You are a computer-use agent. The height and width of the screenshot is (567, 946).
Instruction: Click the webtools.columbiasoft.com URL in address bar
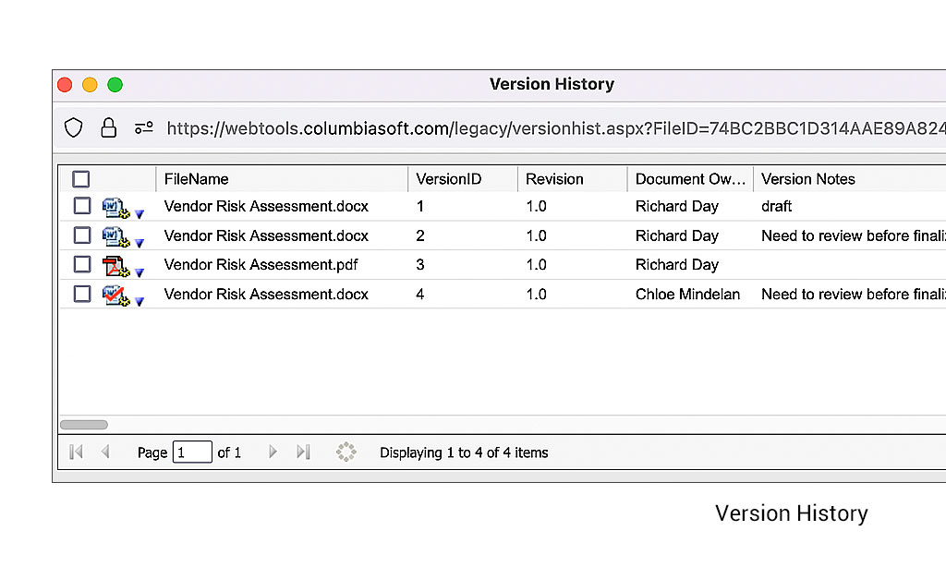click(x=555, y=128)
